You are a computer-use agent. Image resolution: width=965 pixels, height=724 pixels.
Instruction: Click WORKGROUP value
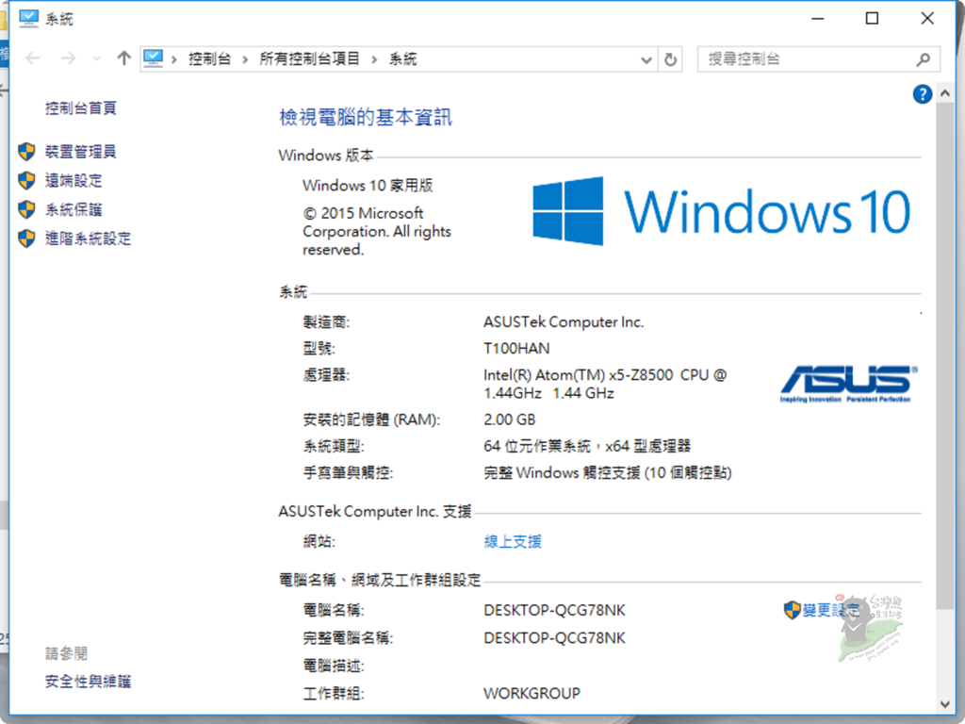(532, 693)
